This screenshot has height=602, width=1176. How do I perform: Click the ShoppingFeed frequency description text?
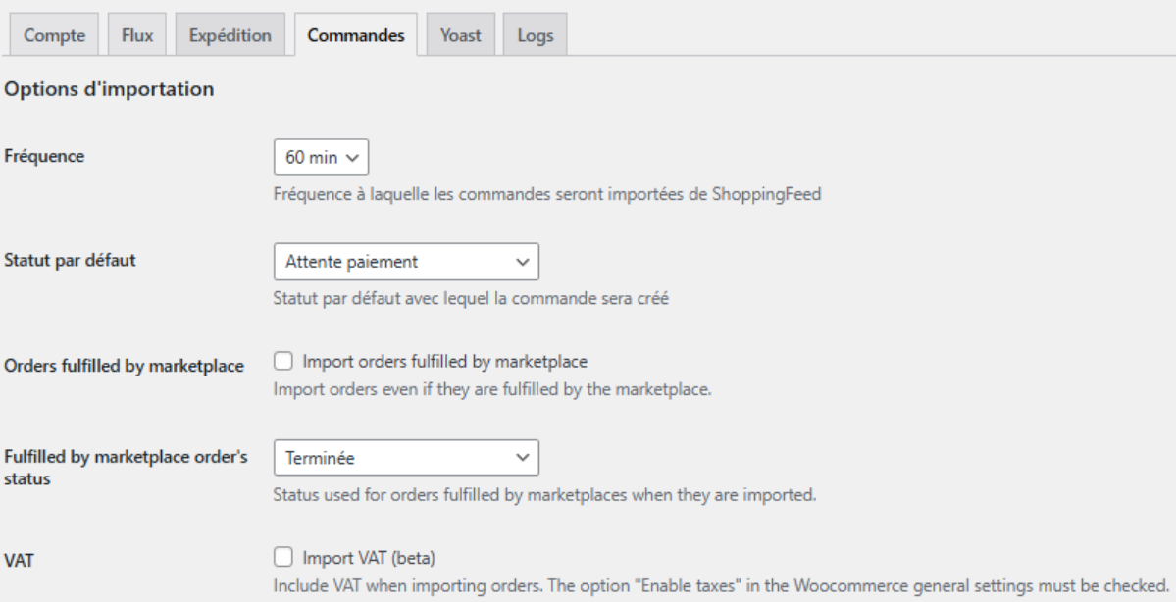click(x=546, y=193)
